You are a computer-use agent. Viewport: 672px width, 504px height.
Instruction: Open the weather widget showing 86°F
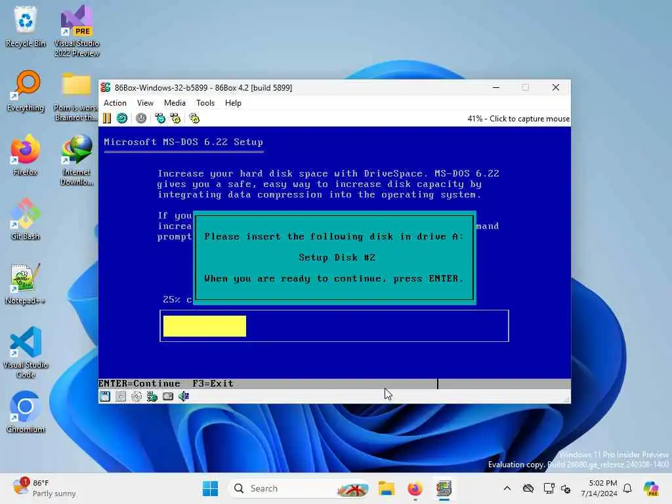tap(44, 488)
